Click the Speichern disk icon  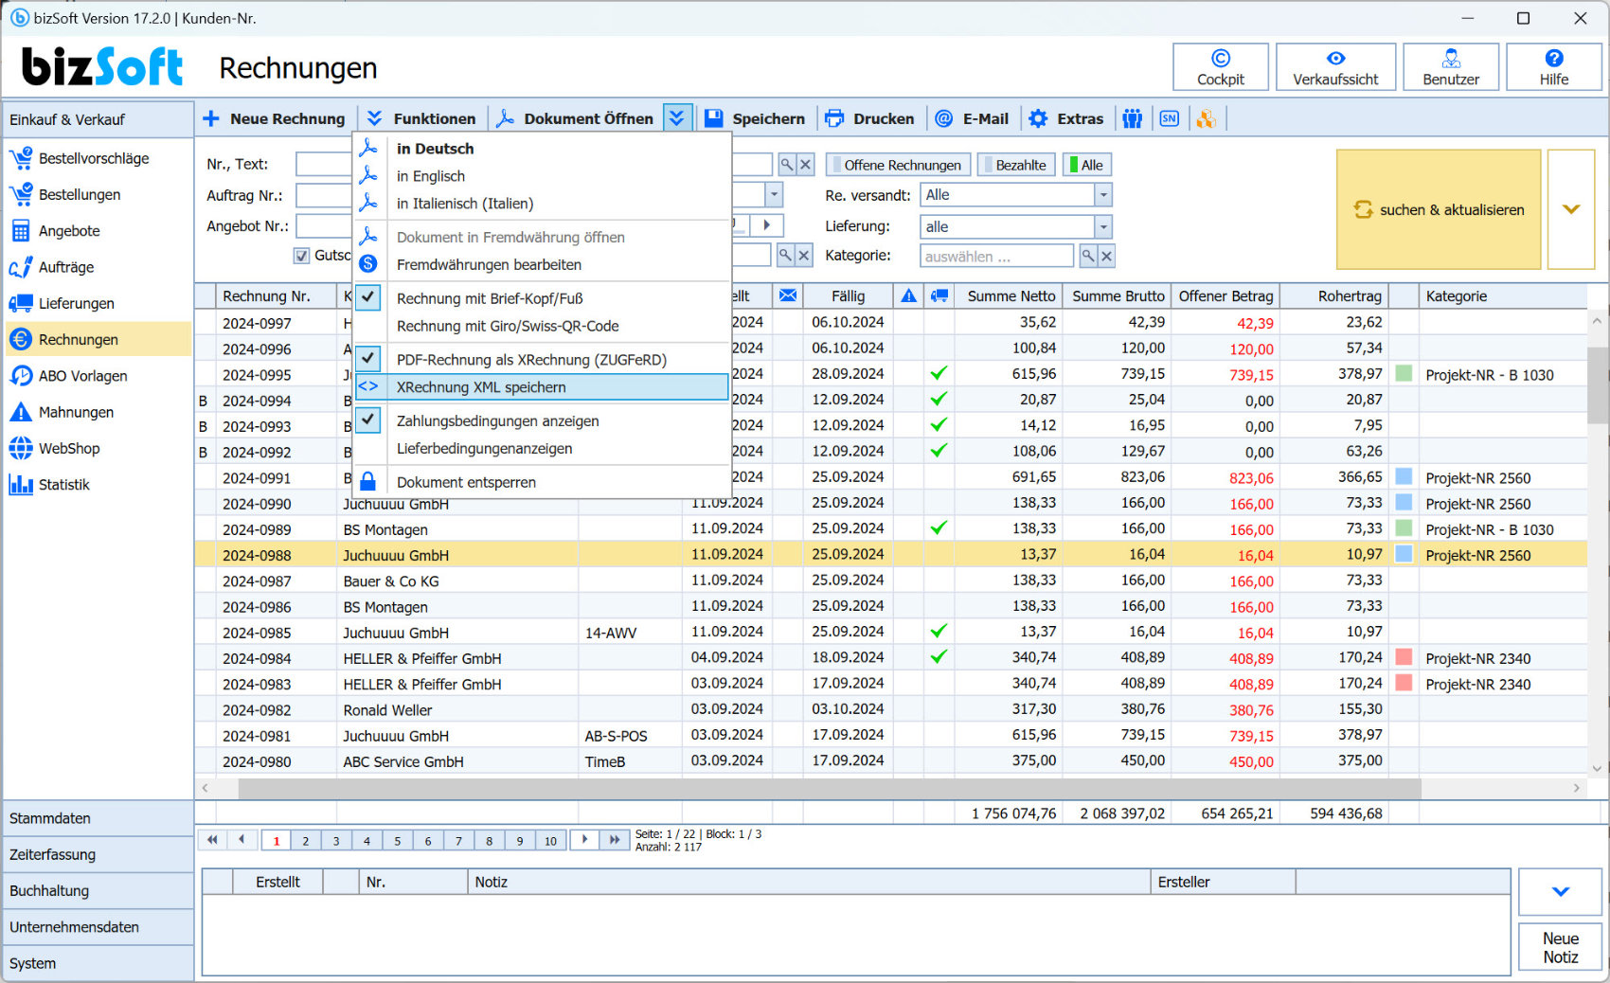[714, 118]
